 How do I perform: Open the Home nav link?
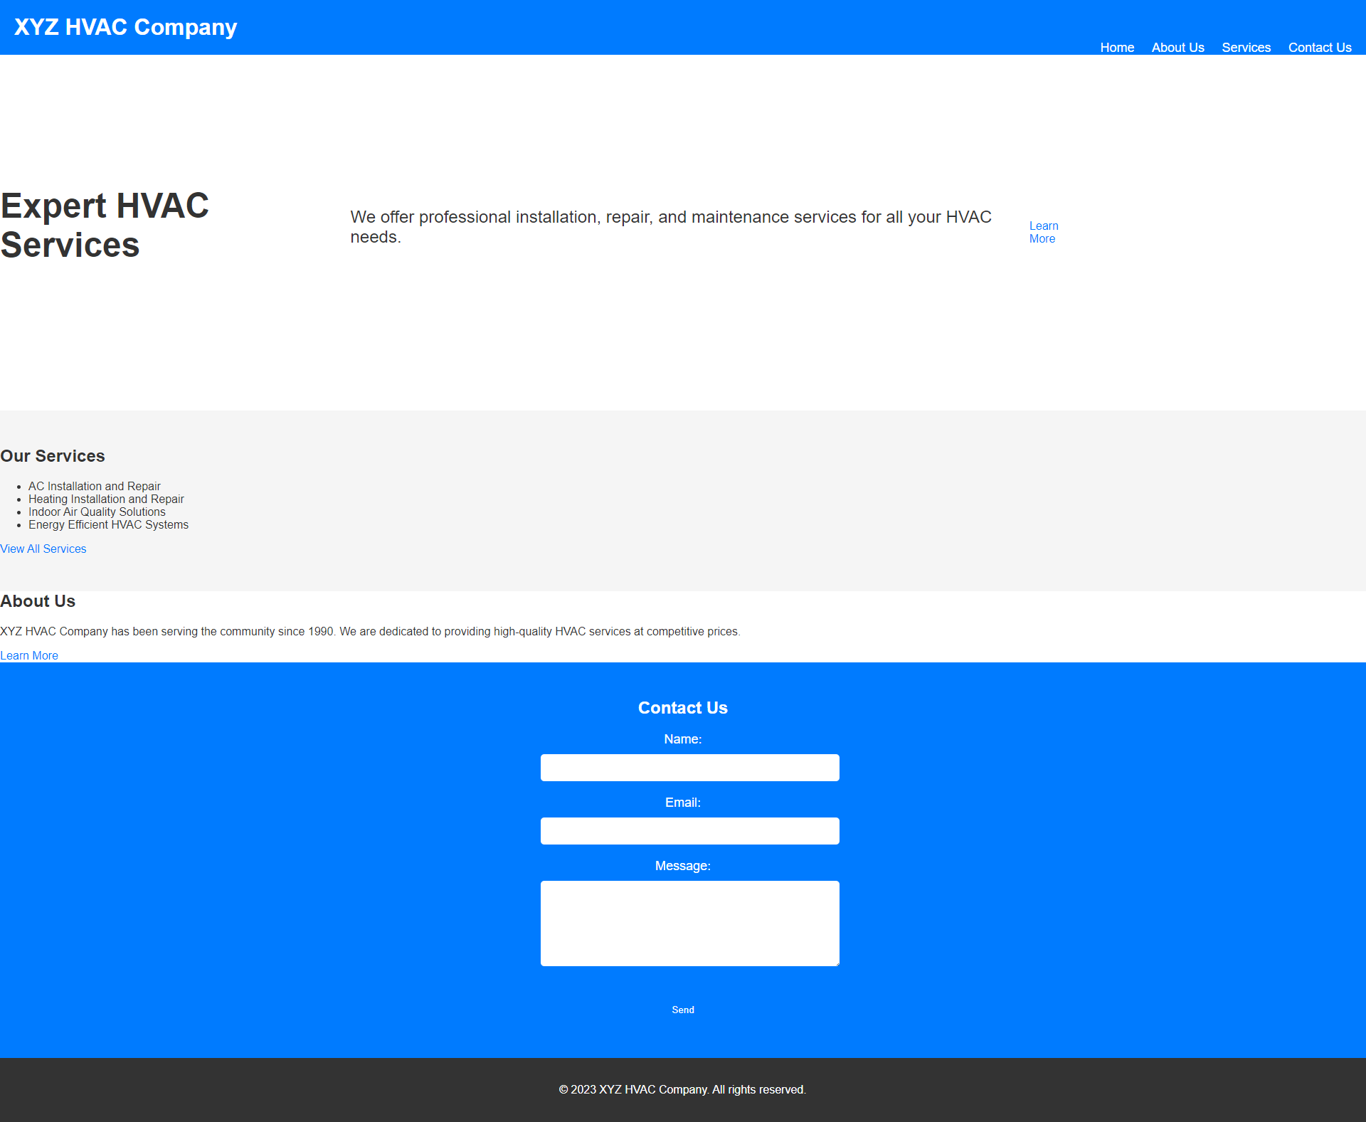point(1117,48)
